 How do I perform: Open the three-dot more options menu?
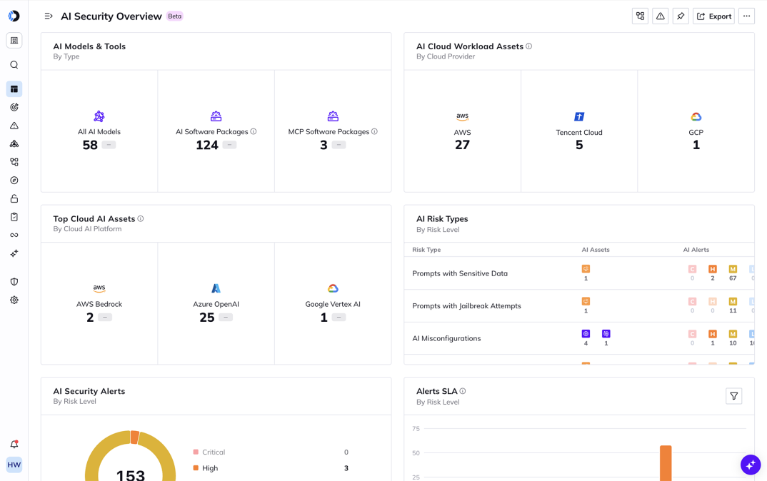coord(746,16)
